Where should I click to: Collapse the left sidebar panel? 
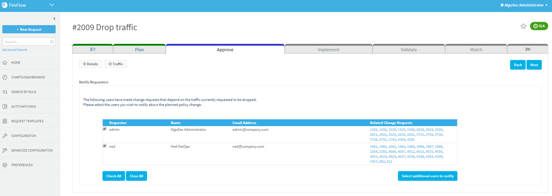coord(54,19)
